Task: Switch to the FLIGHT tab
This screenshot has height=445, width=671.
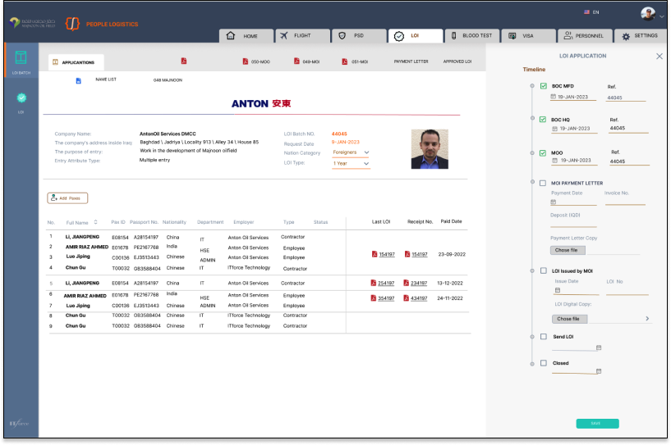Action: point(298,36)
